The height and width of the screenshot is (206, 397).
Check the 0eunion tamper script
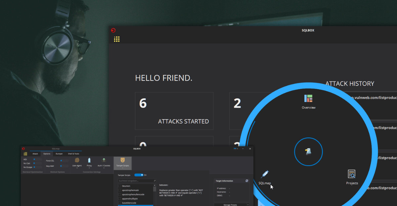pos(120,186)
